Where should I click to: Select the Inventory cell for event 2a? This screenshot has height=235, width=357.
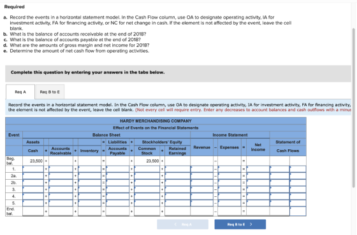point(89,176)
